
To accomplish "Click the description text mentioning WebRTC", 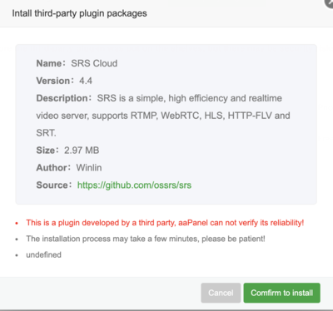I will coord(163,116).
